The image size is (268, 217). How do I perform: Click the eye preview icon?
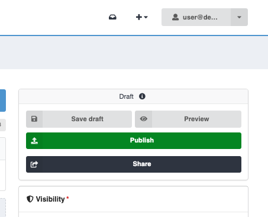coord(144,119)
